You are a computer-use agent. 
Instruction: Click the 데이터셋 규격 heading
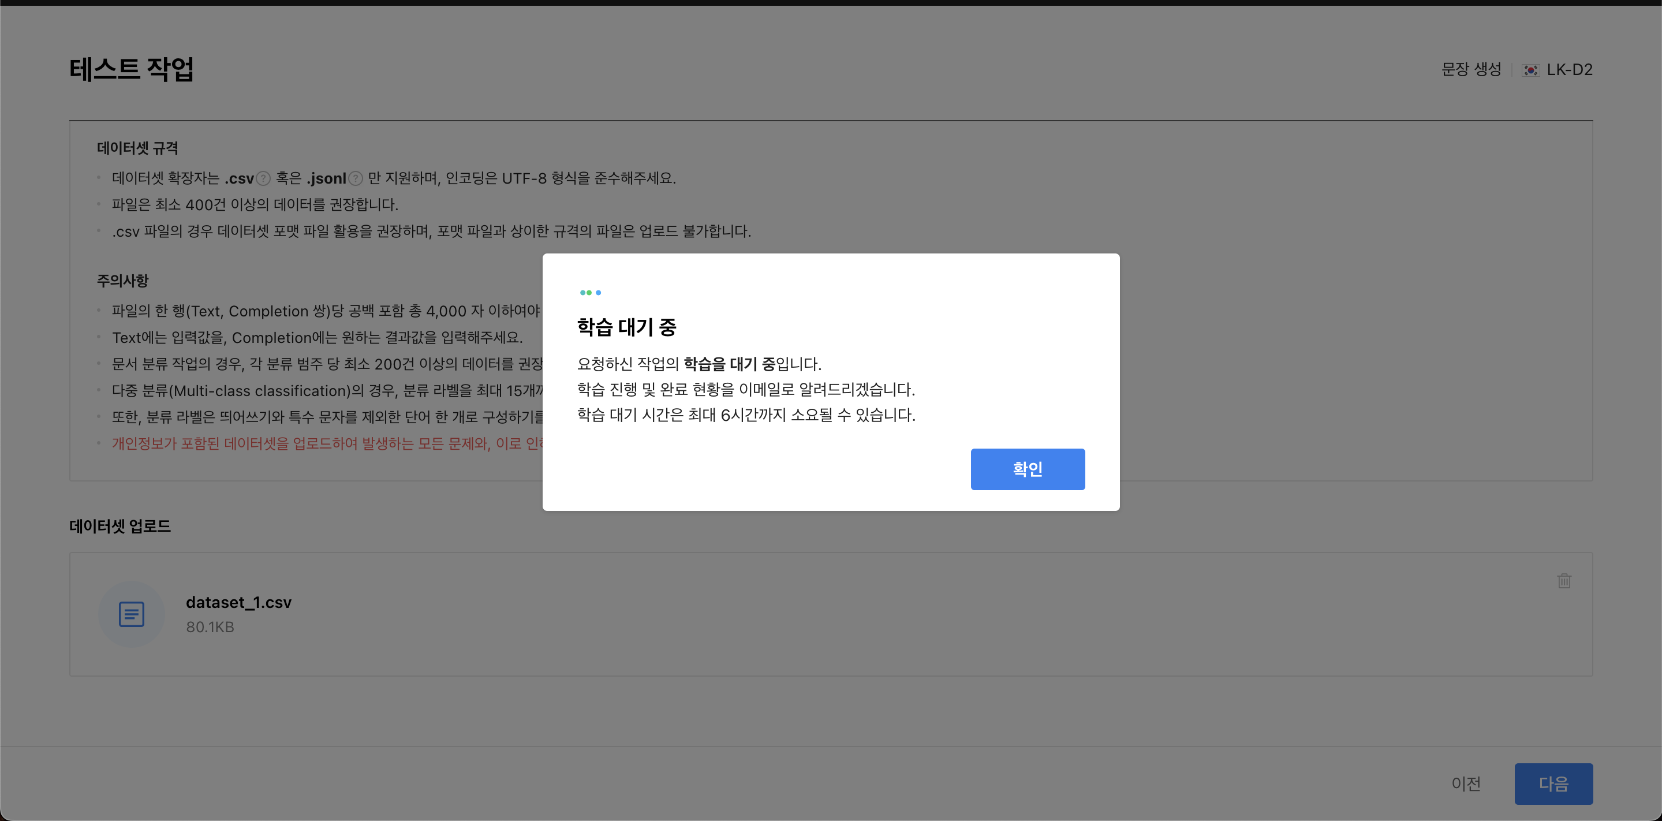pos(137,148)
